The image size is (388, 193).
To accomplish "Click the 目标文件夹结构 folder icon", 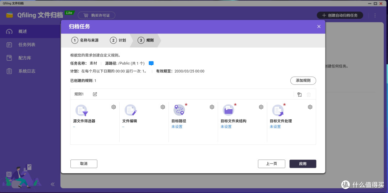I will (228, 110).
